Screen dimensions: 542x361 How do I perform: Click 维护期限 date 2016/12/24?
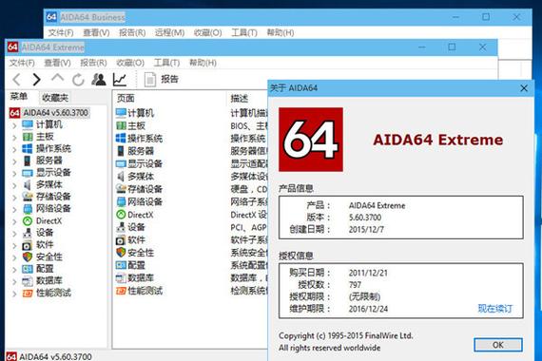click(x=368, y=309)
